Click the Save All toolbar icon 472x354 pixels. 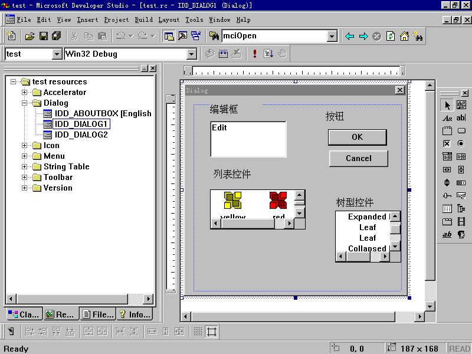tap(57, 36)
